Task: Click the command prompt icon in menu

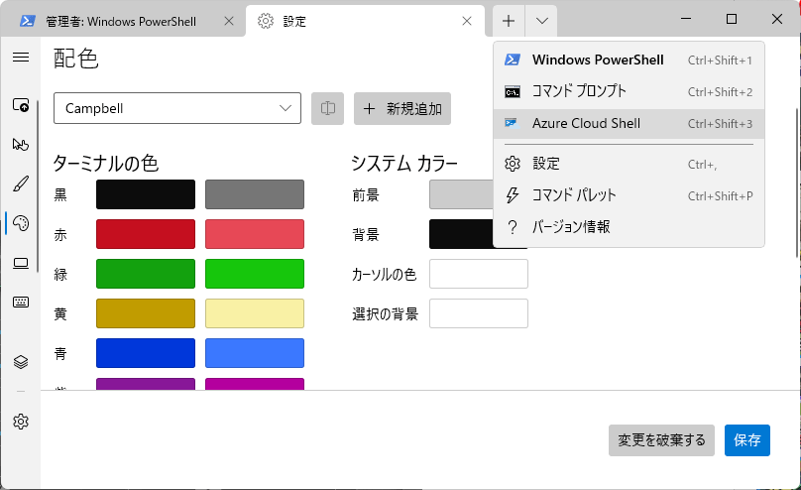Action: (513, 92)
